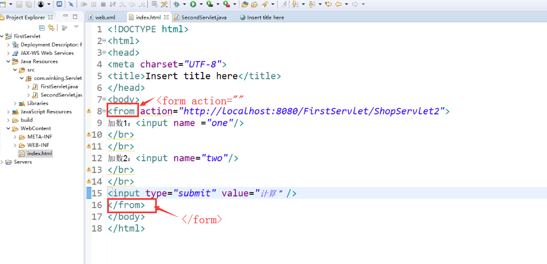The height and width of the screenshot is (264, 547).
Task: Open Back navigation history dropdown arrow
Action: pyautogui.click(x=347, y=4)
